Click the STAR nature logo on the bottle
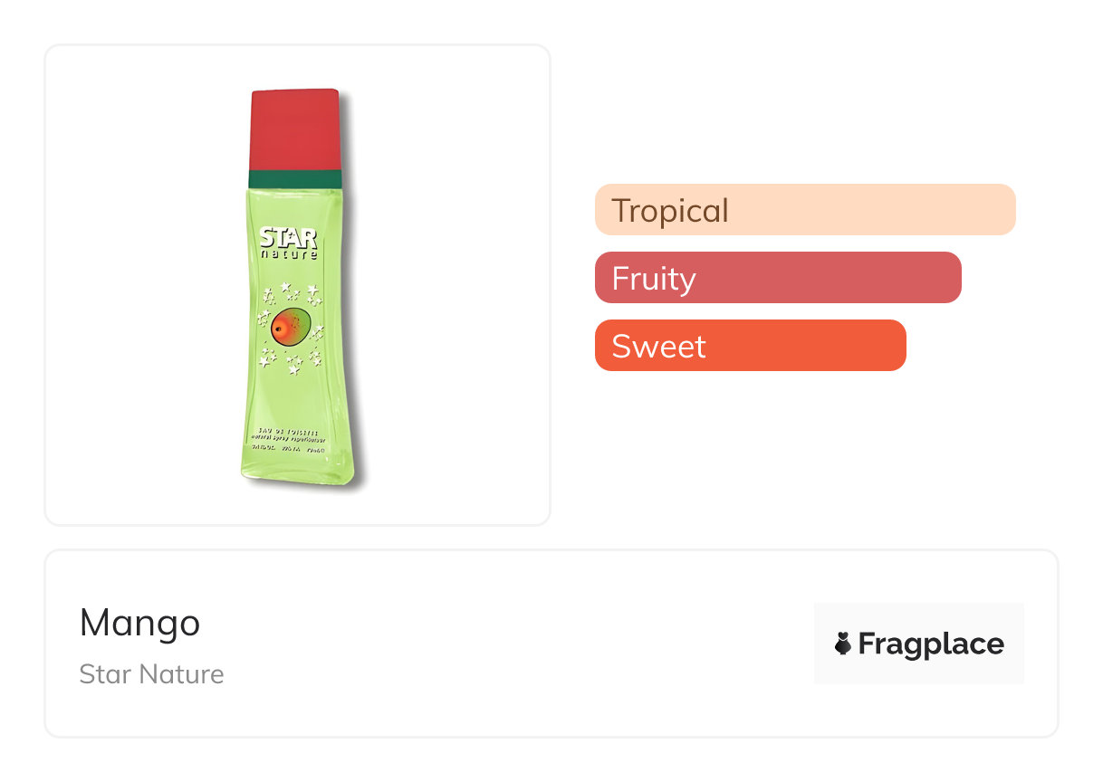The image size is (1103, 782). click(x=289, y=243)
